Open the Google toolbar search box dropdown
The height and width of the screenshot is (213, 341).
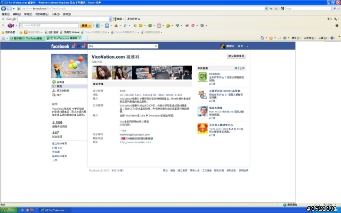tap(110, 19)
